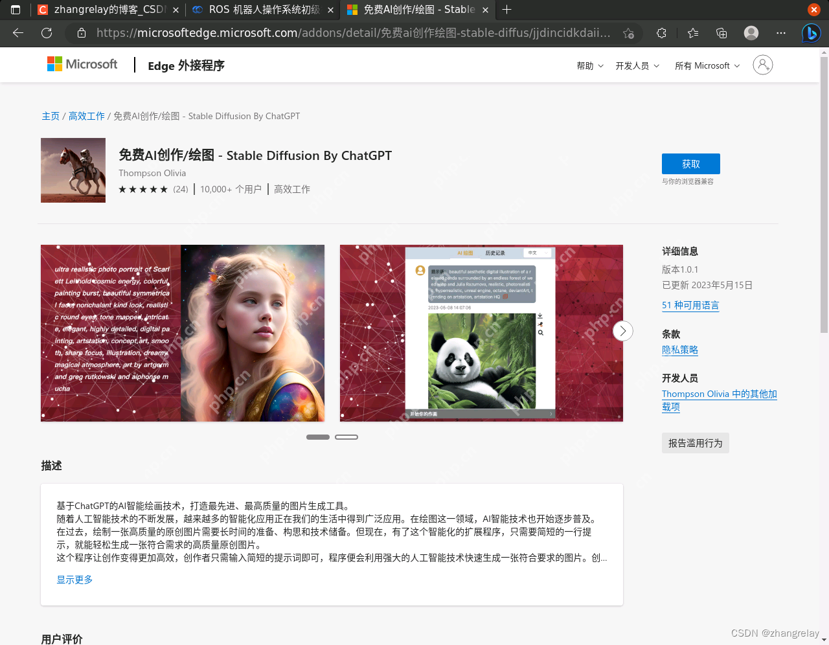Open the 所有 Microsoft dropdown
The height and width of the screenshot is (645, 829).
click(x=707, y=65)
